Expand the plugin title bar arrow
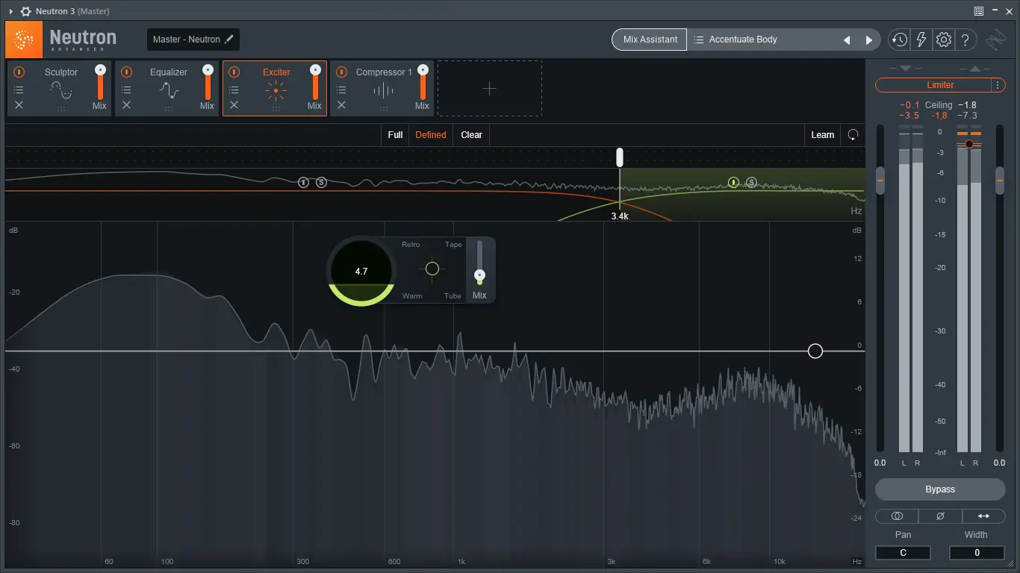Screen dimensions: 1020x573 (x=11, y=11)
